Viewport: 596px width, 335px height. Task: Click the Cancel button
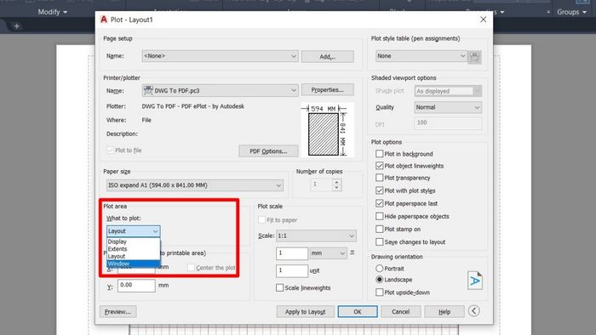point(401,311)
